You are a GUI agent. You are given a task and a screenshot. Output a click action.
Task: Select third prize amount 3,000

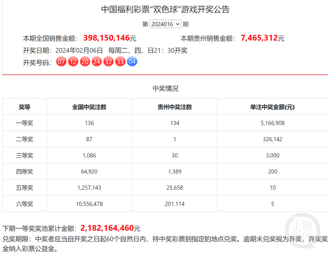272,156
